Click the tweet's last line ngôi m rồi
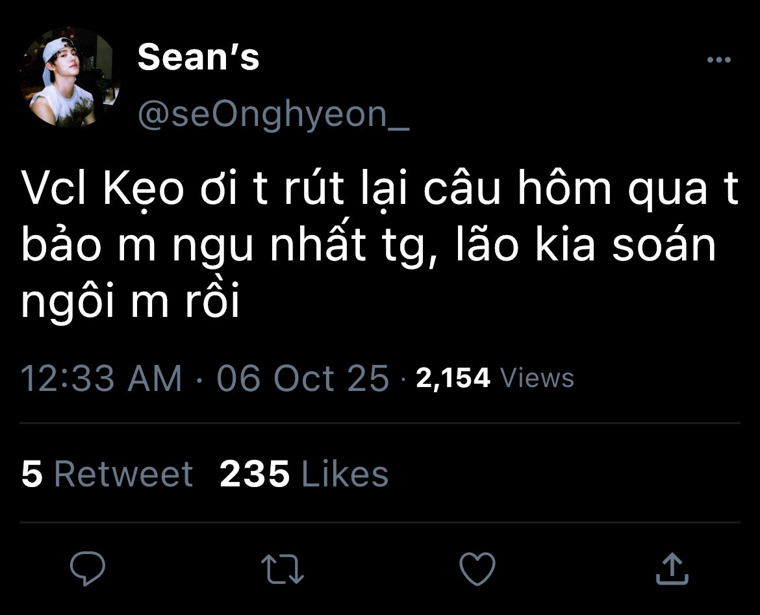 click(131, 302)
